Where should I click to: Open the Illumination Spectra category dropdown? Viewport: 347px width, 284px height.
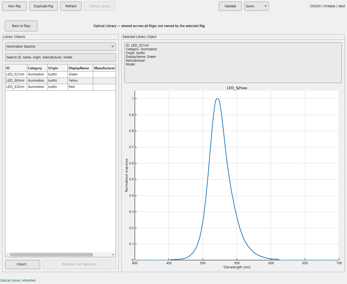[60, 47]
